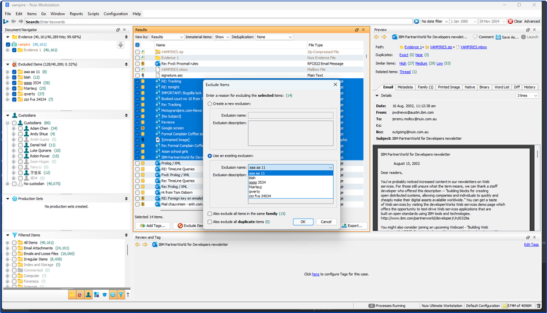Screen dimensions: 547x313
Task: Click the run search arrow icon
Action: point(416,21)
